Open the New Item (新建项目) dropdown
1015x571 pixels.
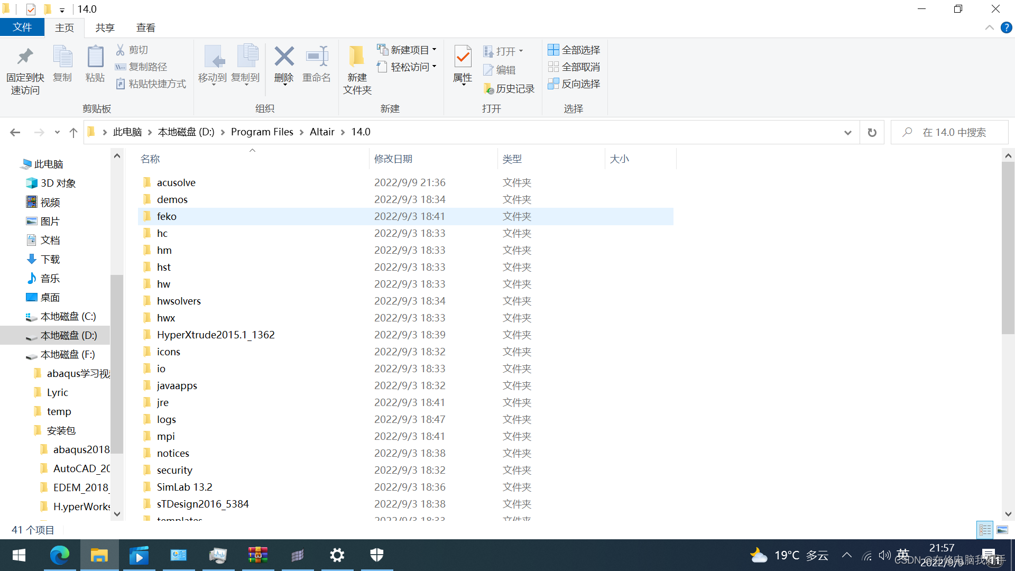click(407, 50)
